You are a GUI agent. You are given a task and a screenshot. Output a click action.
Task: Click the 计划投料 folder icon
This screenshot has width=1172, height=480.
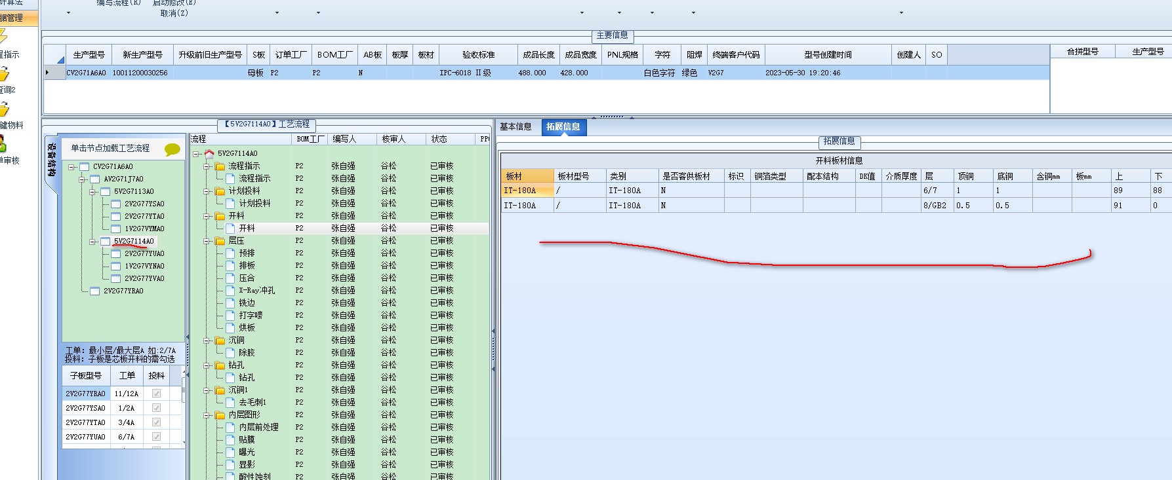220,191
